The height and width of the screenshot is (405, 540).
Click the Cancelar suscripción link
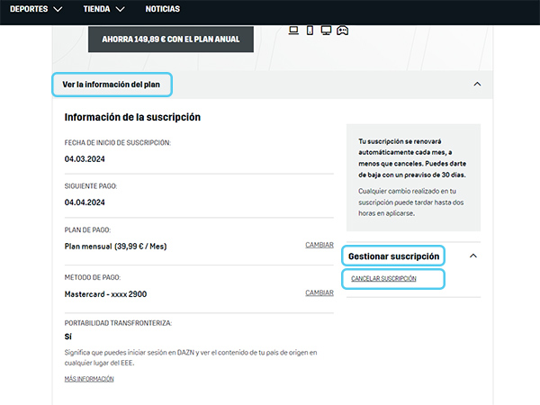(383, 279)
